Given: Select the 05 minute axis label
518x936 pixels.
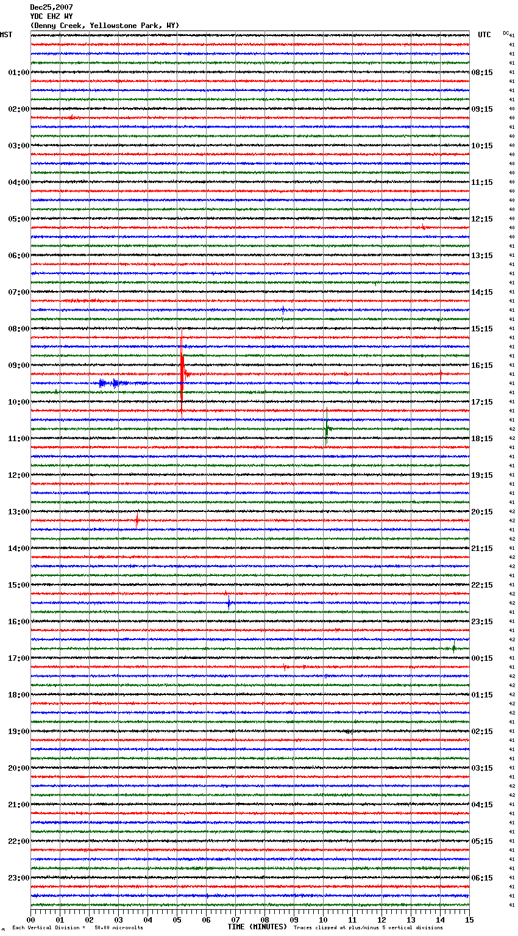Looking at the screenshot, I should tap(177, 920).
